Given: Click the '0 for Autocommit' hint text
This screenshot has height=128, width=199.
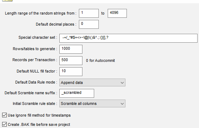Looking at the screenshot, I should click(100, 60).
